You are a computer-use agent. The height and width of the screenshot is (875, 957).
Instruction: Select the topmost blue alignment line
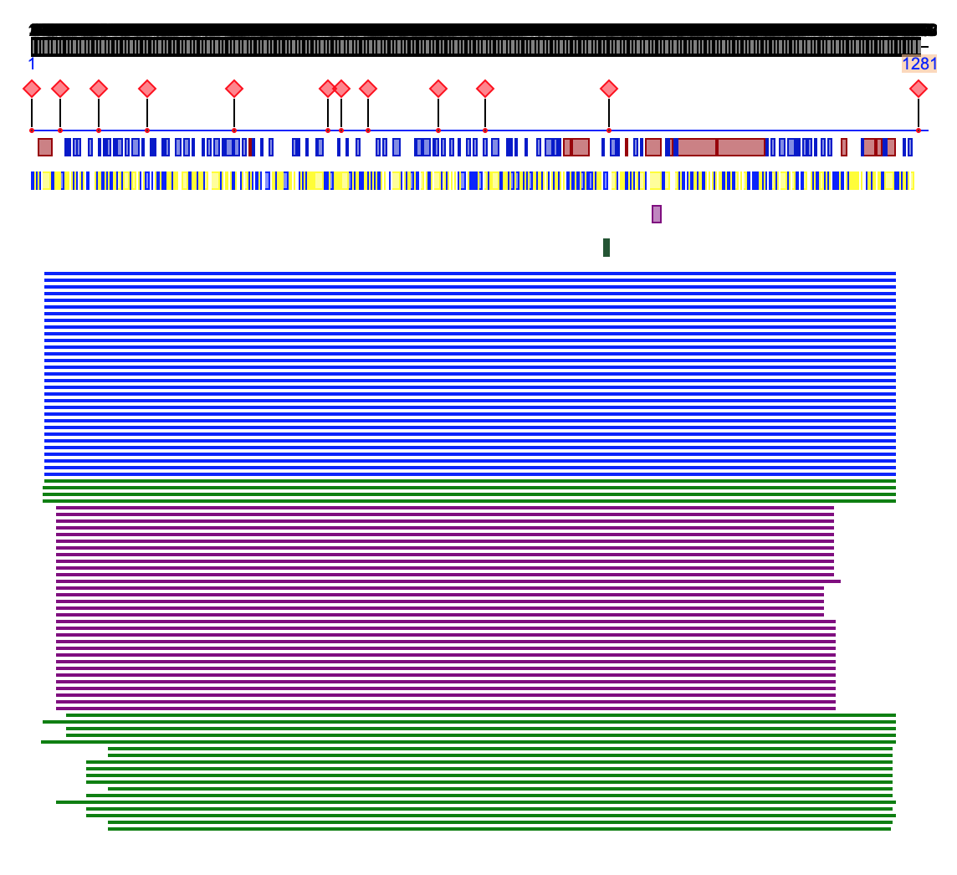468,274
